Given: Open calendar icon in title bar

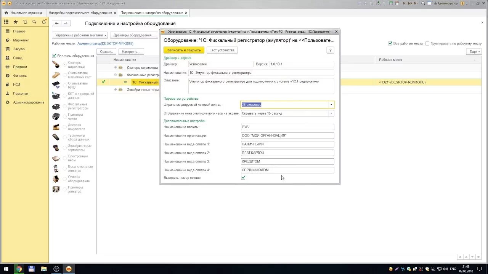Looking at the screenshot, I should click(x=397, y=3).
